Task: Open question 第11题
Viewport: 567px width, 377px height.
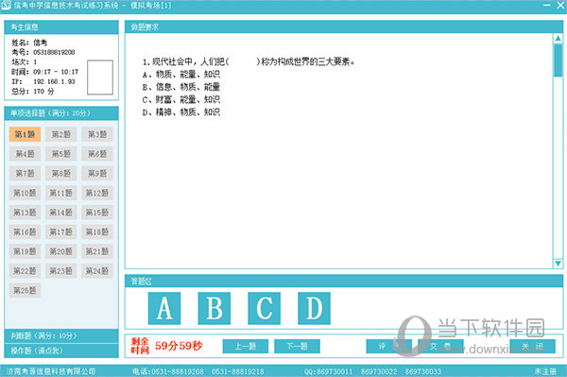Action: (x=61, y=193)
